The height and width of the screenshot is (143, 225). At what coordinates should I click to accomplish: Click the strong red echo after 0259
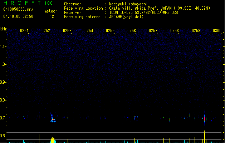[x=204, y=119]
